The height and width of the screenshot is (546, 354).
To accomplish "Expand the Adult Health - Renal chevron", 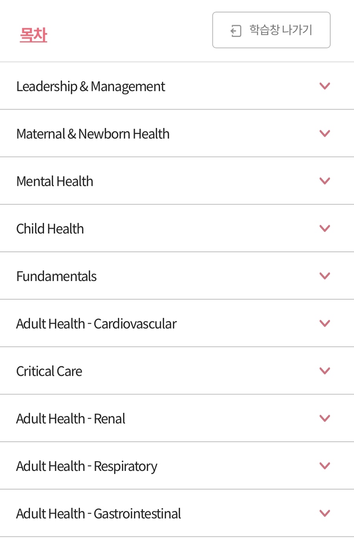I will pos(324,418).
